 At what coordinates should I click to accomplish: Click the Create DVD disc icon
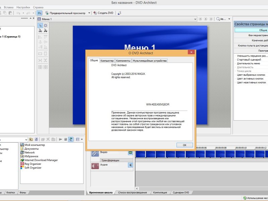tap(95, 13)
